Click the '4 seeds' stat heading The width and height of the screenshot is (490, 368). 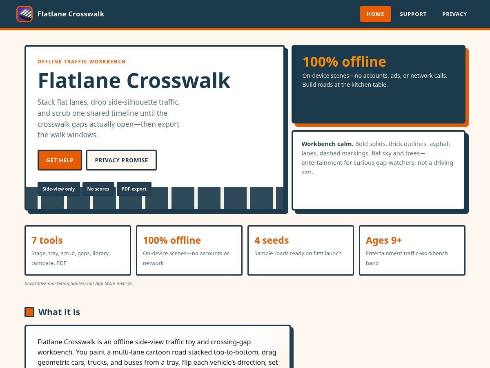coord(272,240)
